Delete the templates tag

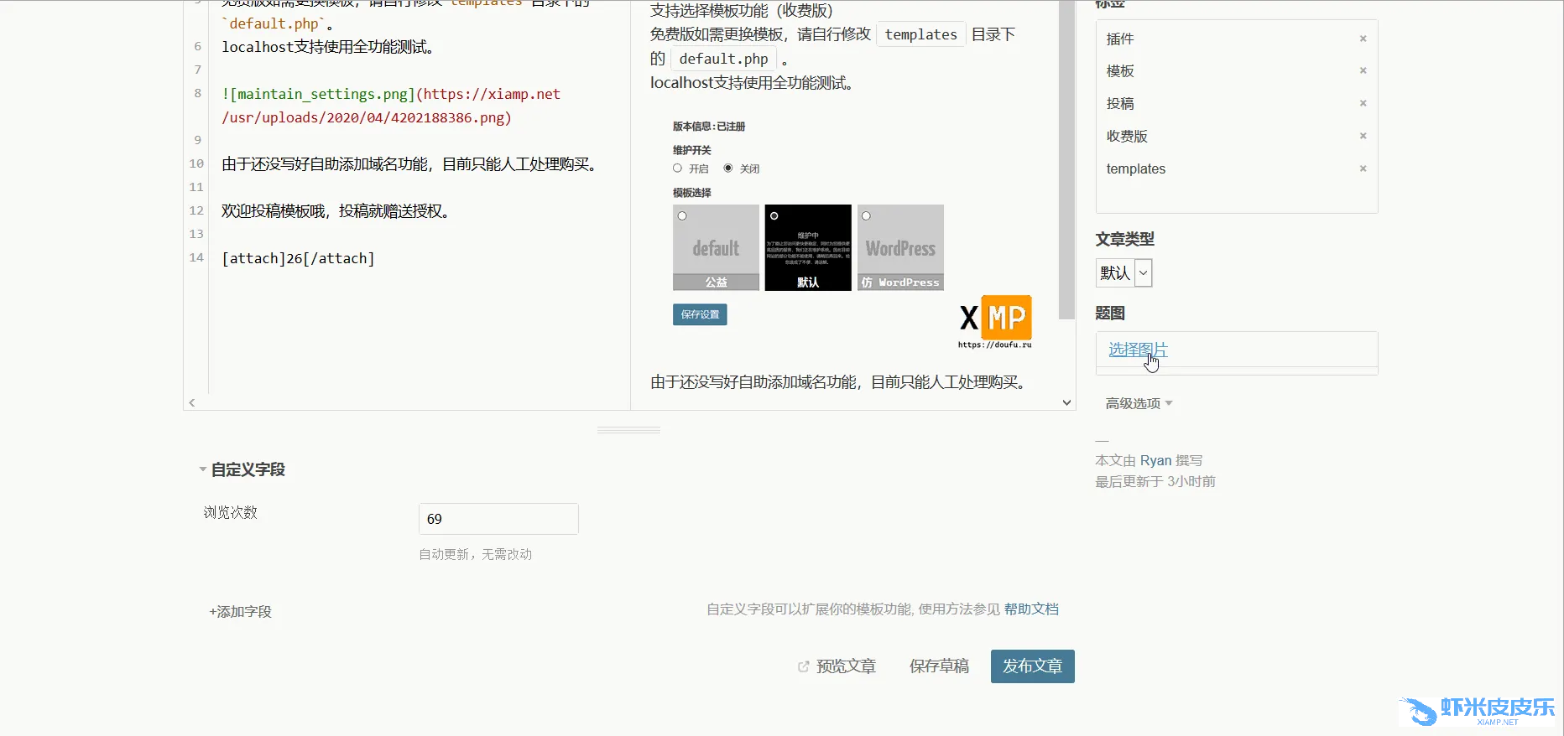click(1363, 168)
